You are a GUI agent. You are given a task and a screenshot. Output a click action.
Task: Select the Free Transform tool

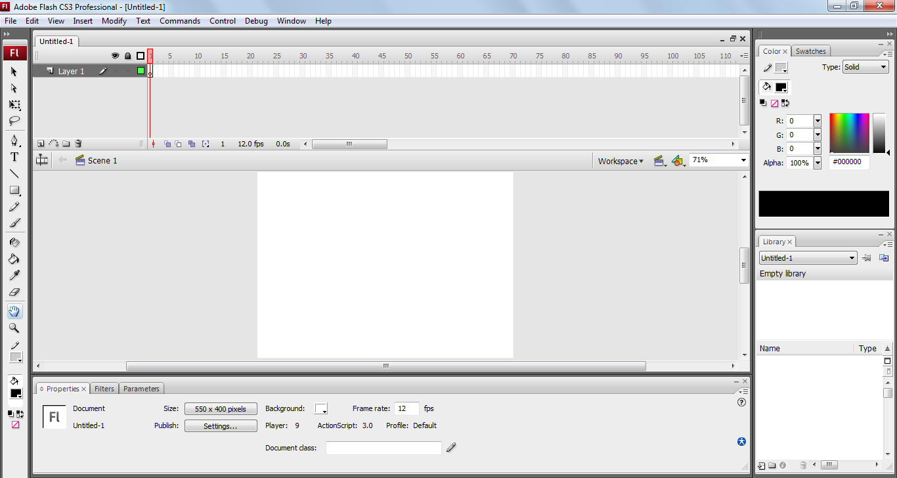pos(14,105)
